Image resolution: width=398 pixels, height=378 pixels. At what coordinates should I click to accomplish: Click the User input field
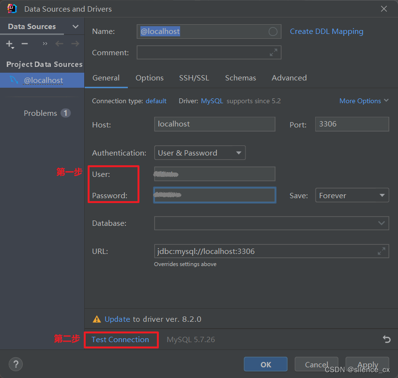pyautogui.click(x=215, y=174)
